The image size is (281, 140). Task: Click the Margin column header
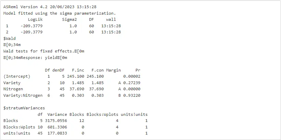[113, 70]
